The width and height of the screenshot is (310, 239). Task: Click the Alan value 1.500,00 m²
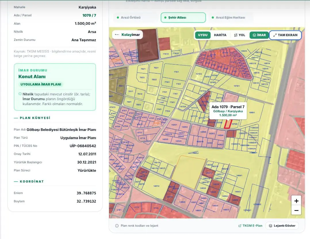[85, 24]
